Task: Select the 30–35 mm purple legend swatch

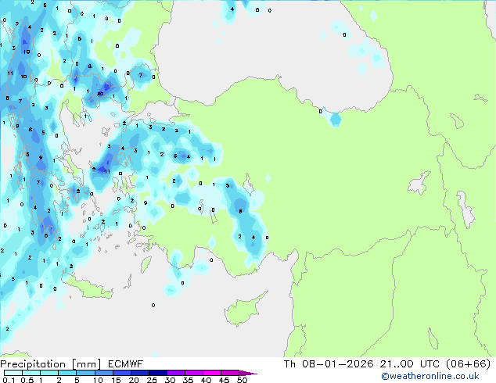Action: coord(175,373)
